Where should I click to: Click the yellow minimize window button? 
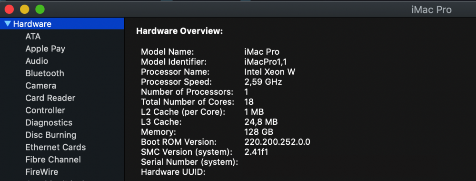coord(25,9)
